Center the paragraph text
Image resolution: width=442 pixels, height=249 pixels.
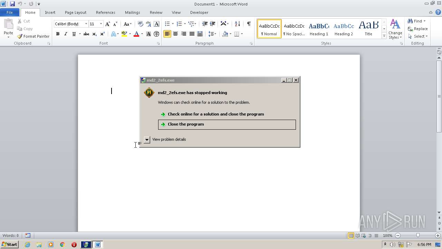pyautogui.click(x=175, y=34)
